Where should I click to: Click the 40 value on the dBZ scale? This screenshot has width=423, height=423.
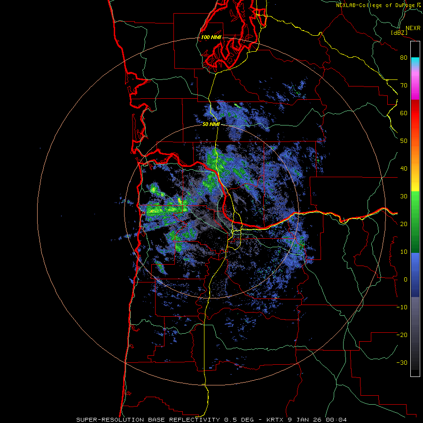[x=404, y=169]
